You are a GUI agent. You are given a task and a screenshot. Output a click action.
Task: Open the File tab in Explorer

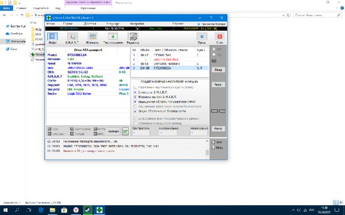coord(6,8)
